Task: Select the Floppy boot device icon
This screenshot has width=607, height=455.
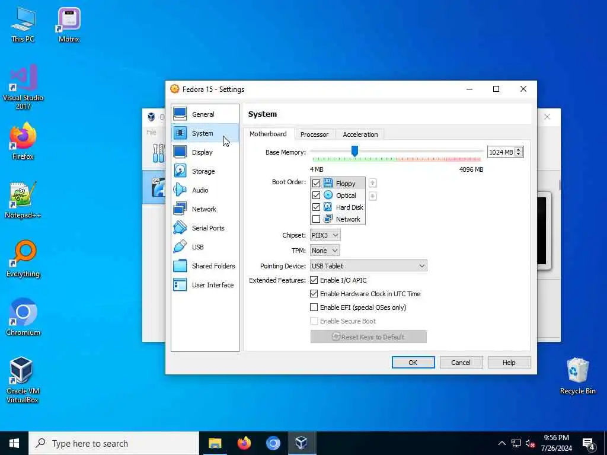Action: point(328,183)
